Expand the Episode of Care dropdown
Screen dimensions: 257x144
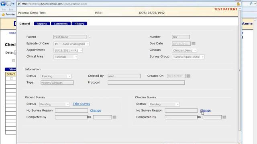[88, 44]
